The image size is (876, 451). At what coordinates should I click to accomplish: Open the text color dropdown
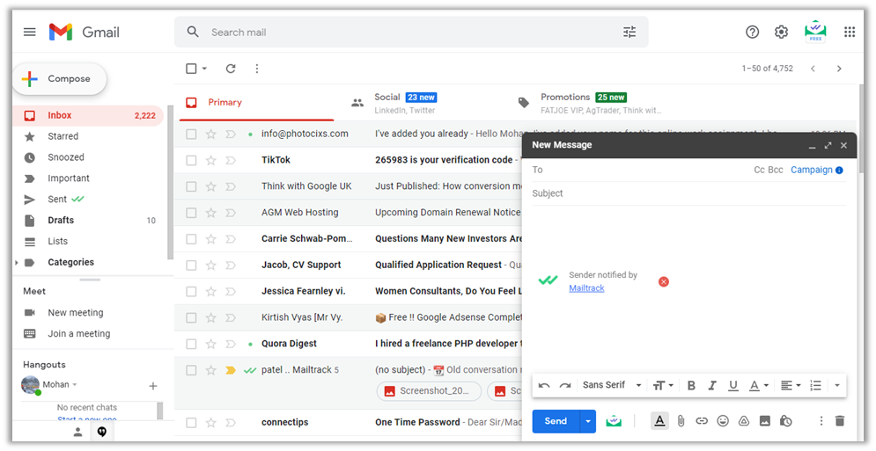[759, 385]
